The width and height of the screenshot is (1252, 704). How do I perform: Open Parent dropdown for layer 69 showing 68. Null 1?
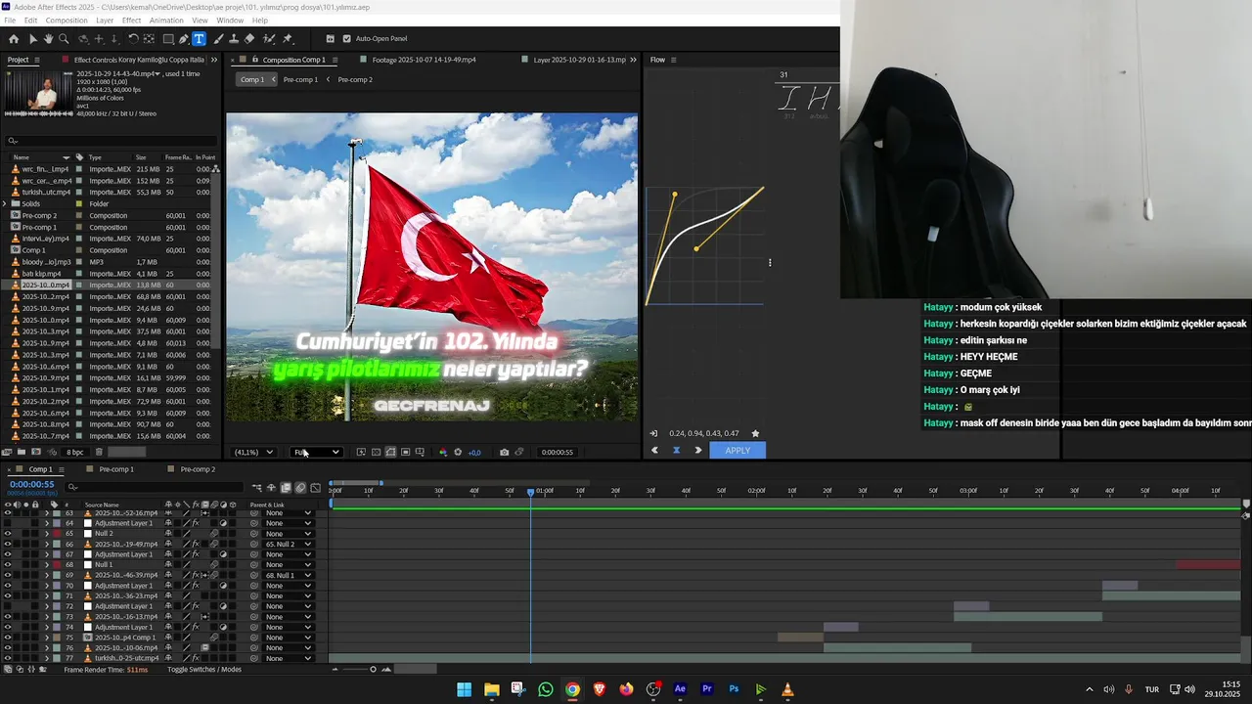point(289,575)
